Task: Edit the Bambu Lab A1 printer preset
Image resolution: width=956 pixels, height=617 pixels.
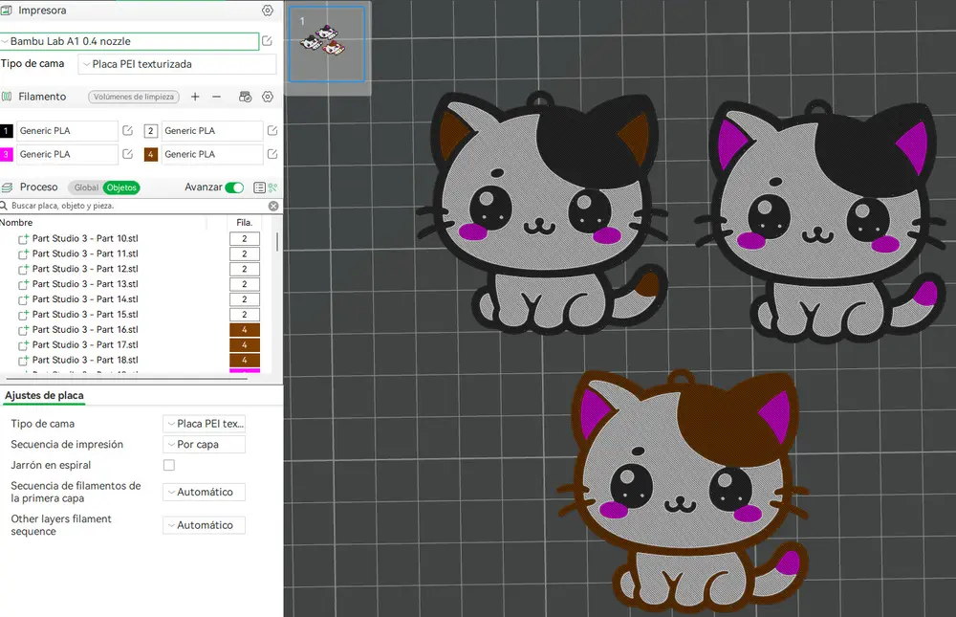Action: pyautogui.click(x=267, y=41)
